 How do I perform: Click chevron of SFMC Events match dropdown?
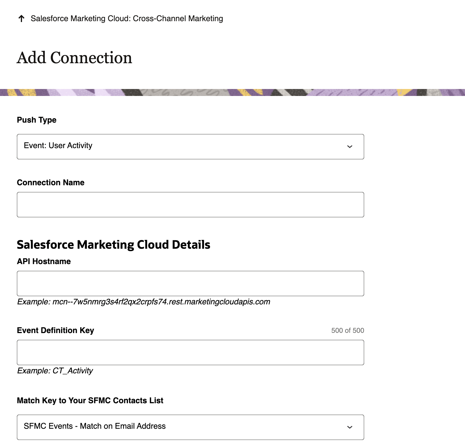click(x=349, y=427)
